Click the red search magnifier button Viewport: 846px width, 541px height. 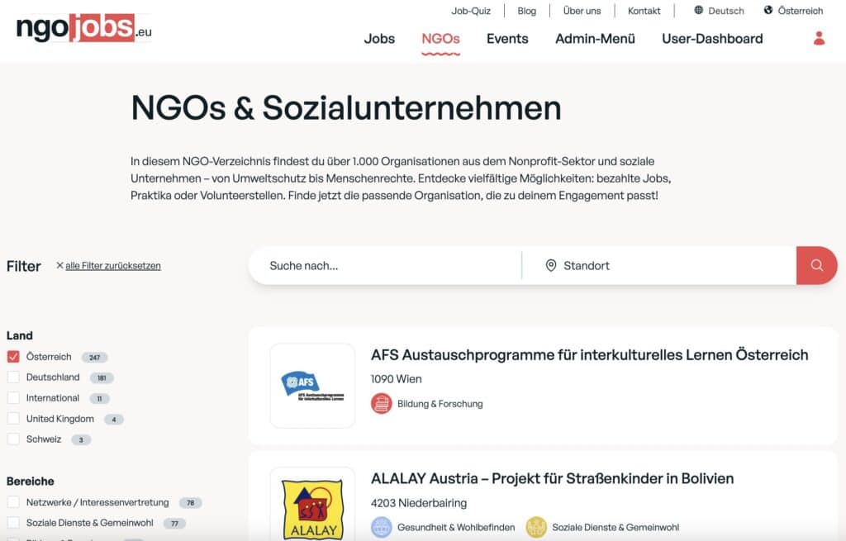click(x=816, y=265)
